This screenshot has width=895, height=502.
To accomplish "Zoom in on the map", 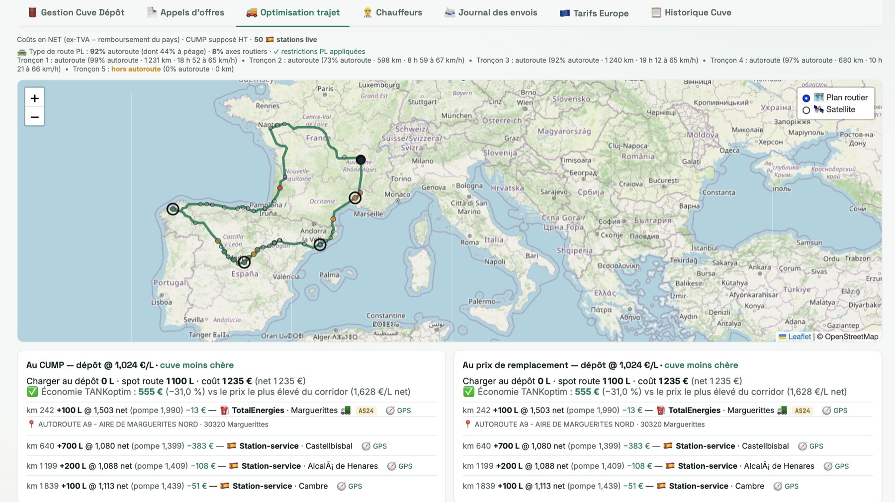I will [x=34, y=98].
